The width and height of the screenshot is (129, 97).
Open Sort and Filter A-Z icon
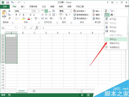(x=111, y=11)
